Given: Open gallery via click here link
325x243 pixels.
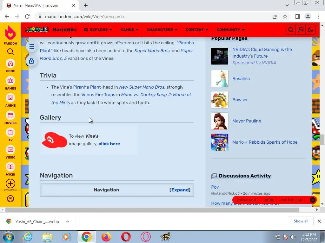Looking at the screenshot, I should coord(109,144).
